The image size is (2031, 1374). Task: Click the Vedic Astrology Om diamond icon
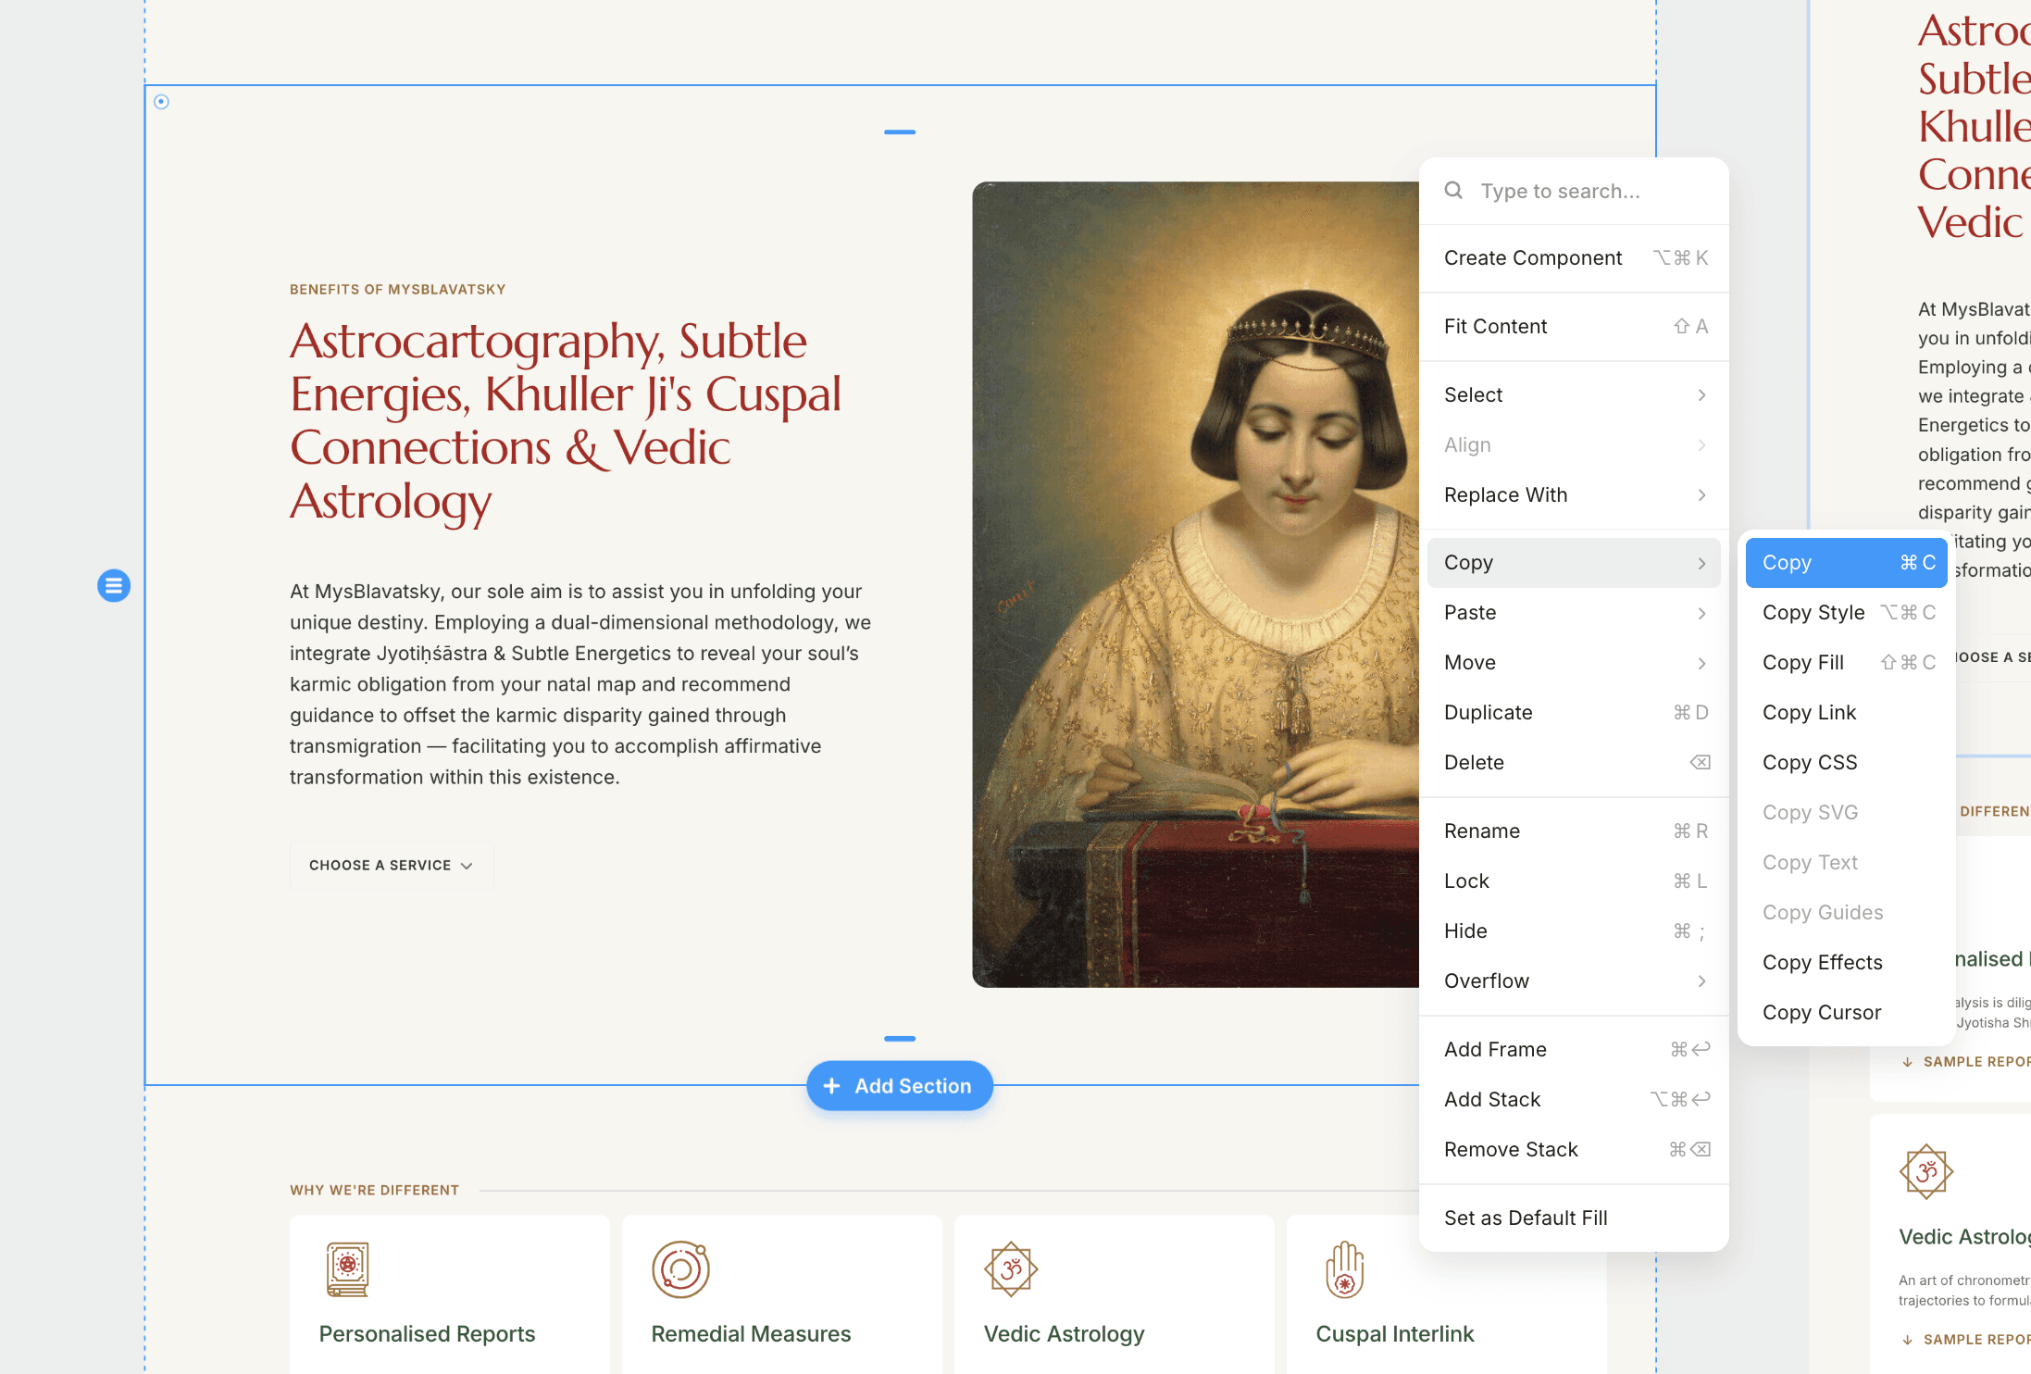coord(1011,1269)
